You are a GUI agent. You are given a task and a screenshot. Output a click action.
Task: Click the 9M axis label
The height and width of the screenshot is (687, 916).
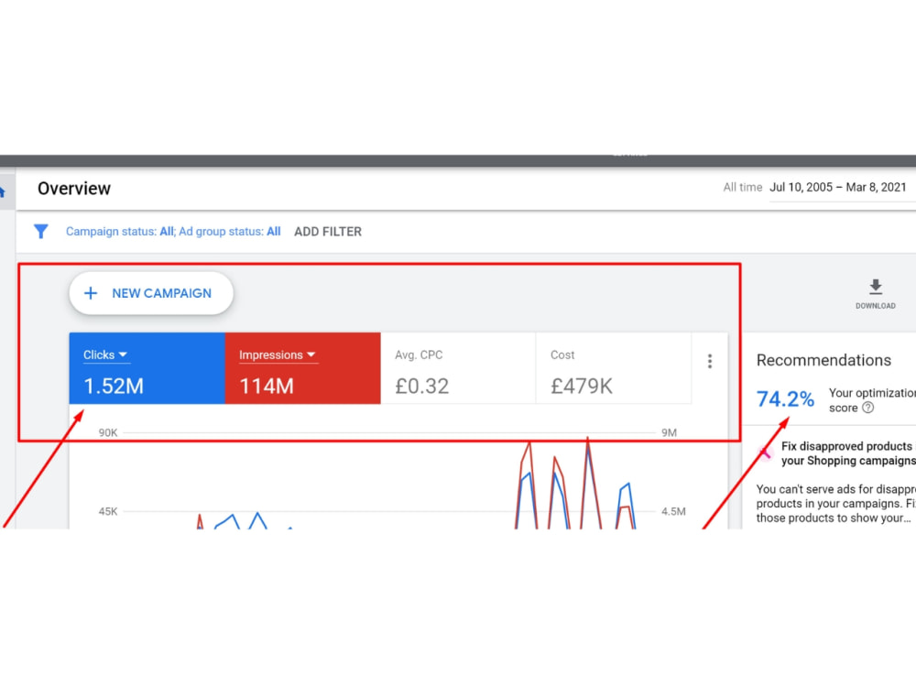669,433
